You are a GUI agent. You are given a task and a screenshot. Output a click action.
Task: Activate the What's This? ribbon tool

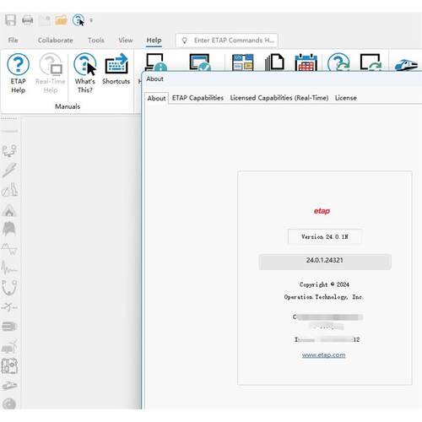tap(84, 73)
